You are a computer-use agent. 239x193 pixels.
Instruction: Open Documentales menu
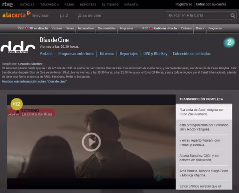tap(107, 28)
